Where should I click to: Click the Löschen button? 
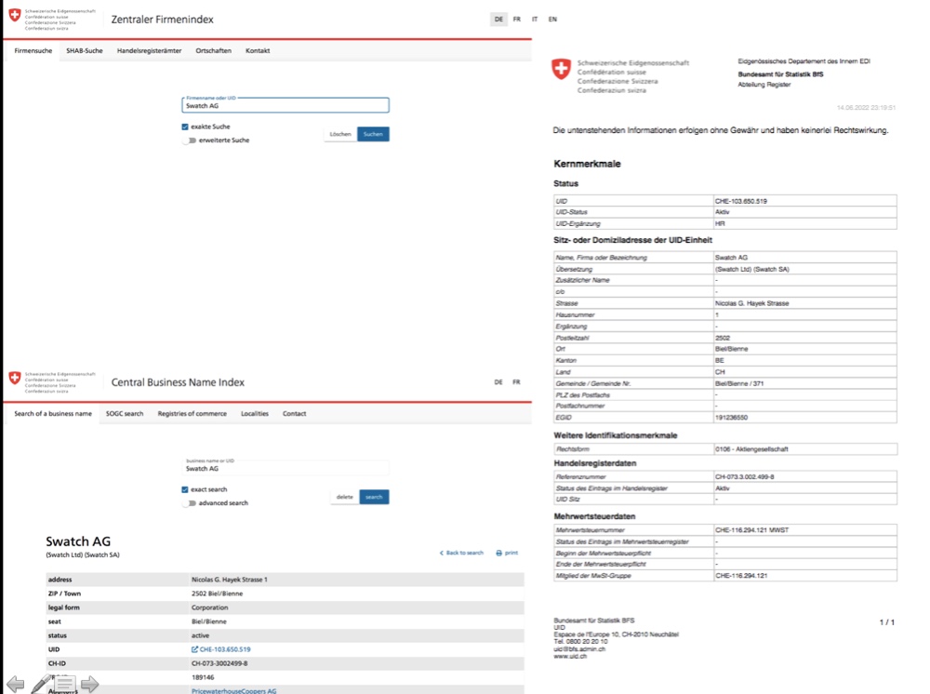pos(340,134)
